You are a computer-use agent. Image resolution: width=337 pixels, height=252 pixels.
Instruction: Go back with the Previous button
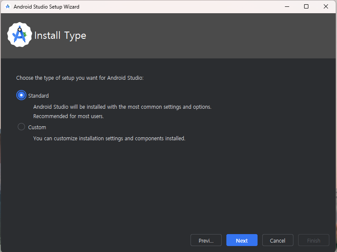(x=206, y=240)
